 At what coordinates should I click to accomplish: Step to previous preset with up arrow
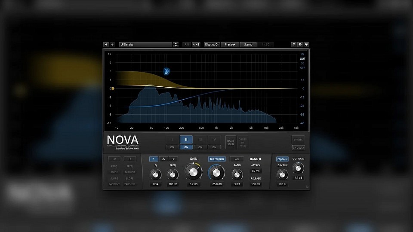click(176, 43)
